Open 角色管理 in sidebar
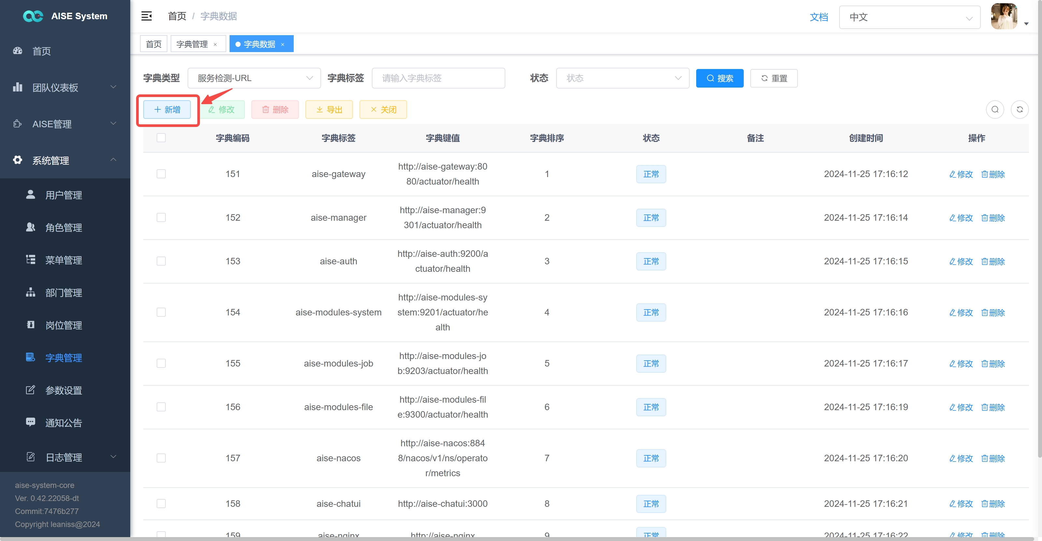The height and width of the screenshot is (541, 1042). [x=65, y=227]
